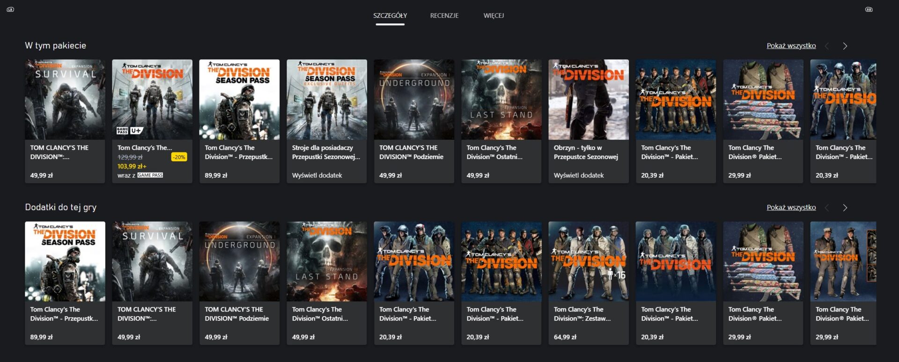This screenshot has height=362, width=899.
Task: Click the Game Pass badge on the base game cover
Action: pos(122,131)
